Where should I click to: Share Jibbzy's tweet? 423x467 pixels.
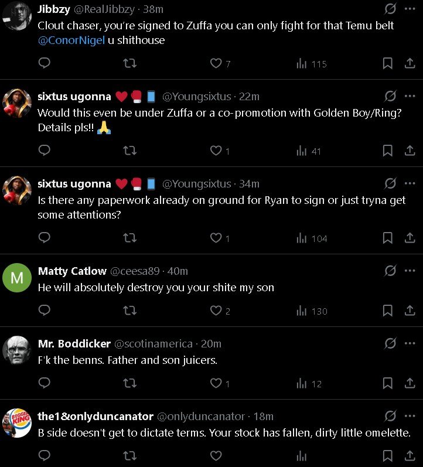[x=410, y=64]
